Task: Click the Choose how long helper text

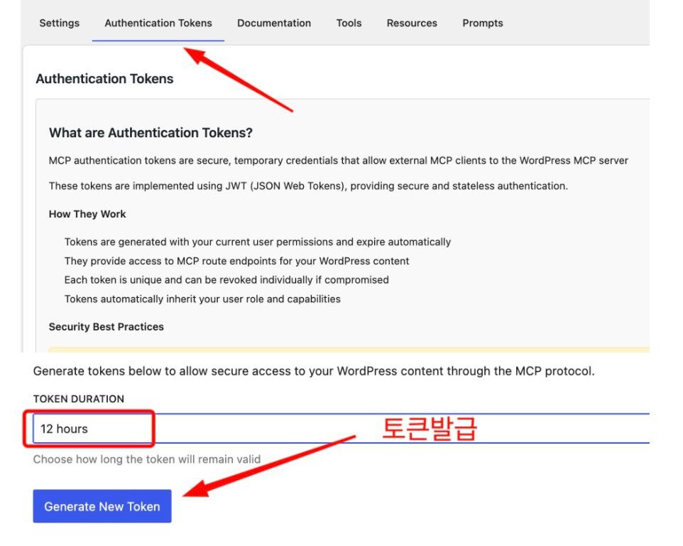Action: tap(147, 459)
